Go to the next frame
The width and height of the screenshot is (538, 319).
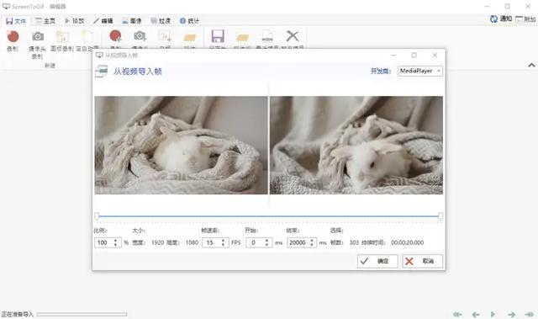click(x=512, y=314)
